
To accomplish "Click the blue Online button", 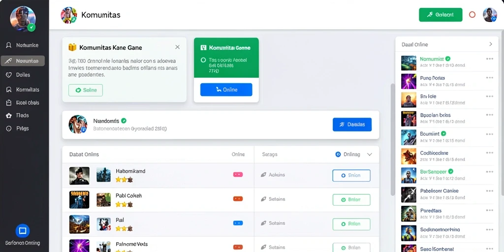I will [x=226, y=90].
